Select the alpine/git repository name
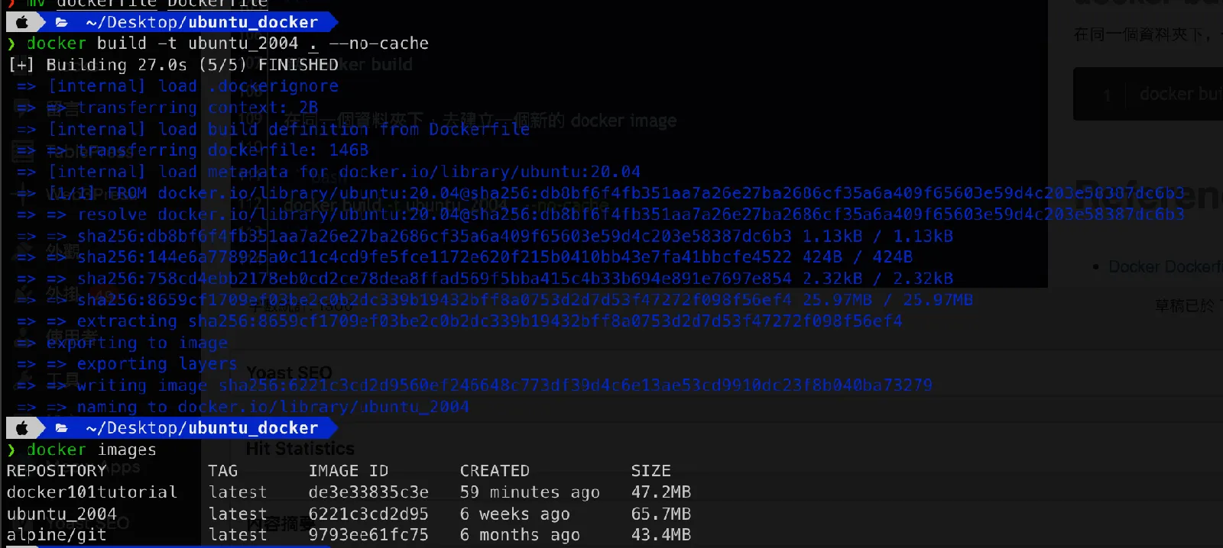The image size is (1223, 548). pyautogui.click(x=57, y=535)
